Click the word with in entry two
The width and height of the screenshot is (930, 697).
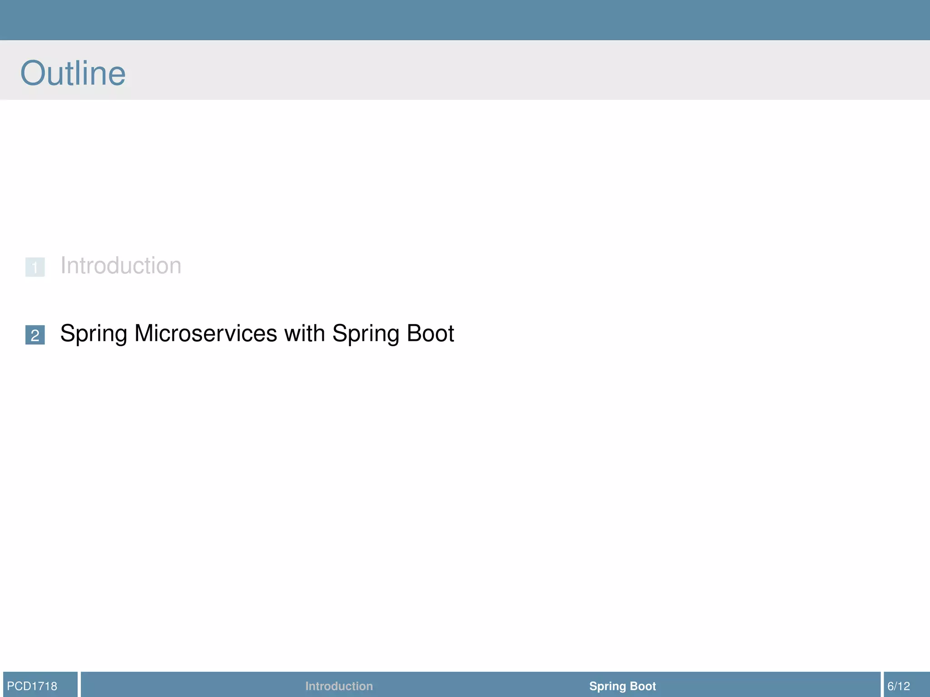pos(304,334)
